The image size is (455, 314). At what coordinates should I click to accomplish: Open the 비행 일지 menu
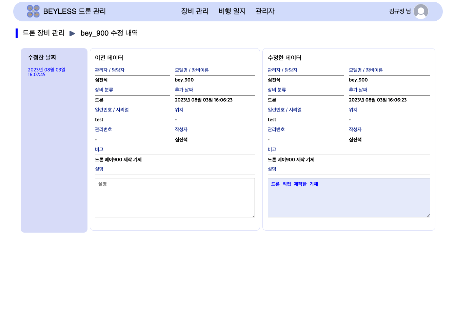pyautogui.click(x=232, y=11)
